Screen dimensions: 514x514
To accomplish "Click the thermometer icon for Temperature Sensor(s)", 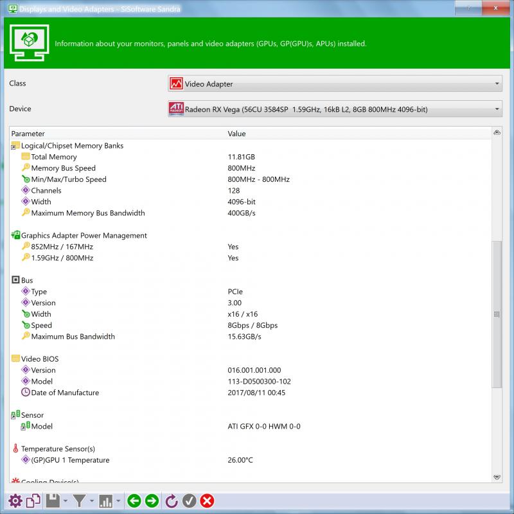I will (15, 448).
